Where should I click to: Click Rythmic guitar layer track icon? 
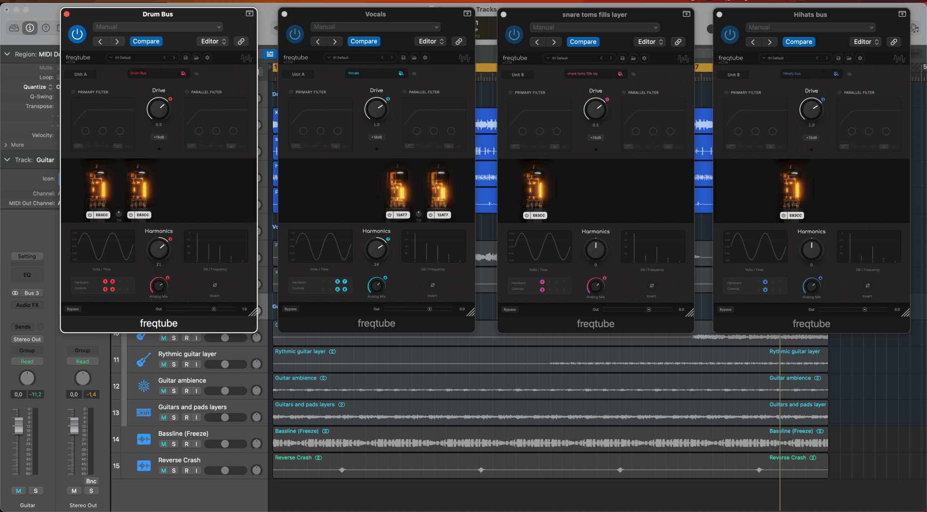pos(143,360)
